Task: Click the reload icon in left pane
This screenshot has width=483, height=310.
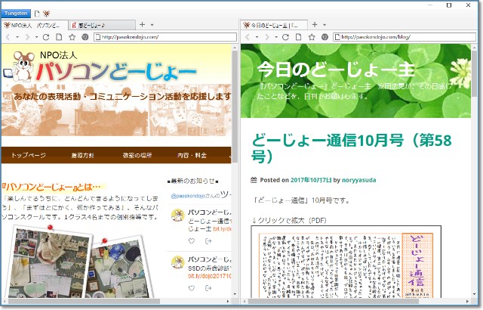Action: click(x=46, y=36)
